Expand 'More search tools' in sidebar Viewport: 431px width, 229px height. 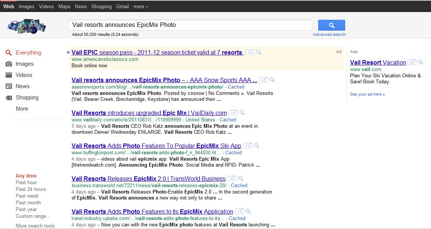click(x=35, y=226)
